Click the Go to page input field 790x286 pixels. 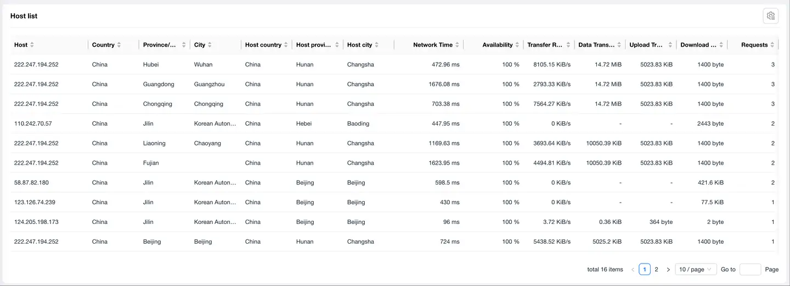pos(750,270)
